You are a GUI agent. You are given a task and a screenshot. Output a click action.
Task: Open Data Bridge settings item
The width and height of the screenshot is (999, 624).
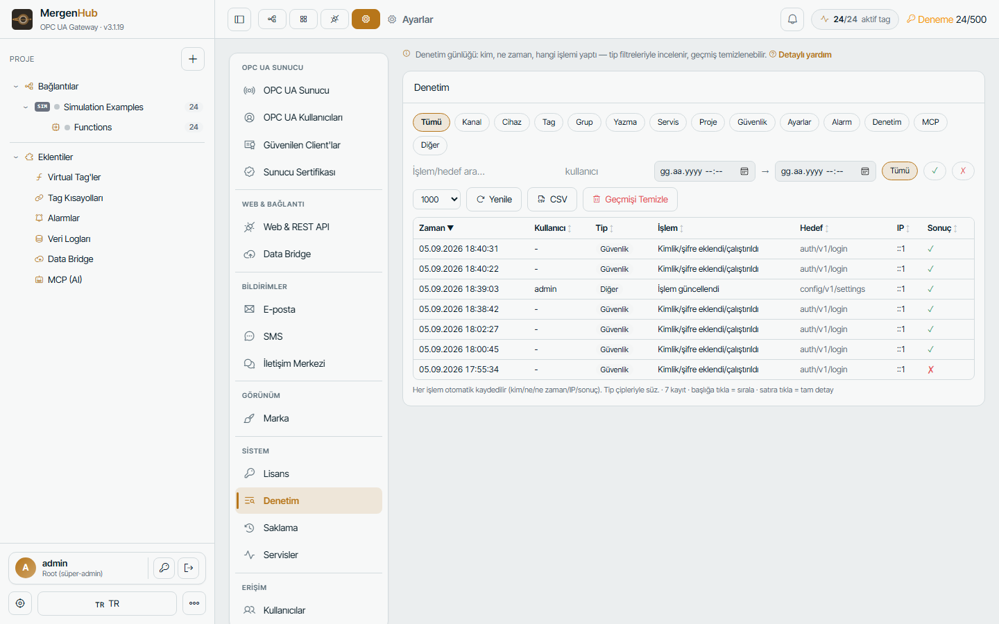click(x=309, y=254)
